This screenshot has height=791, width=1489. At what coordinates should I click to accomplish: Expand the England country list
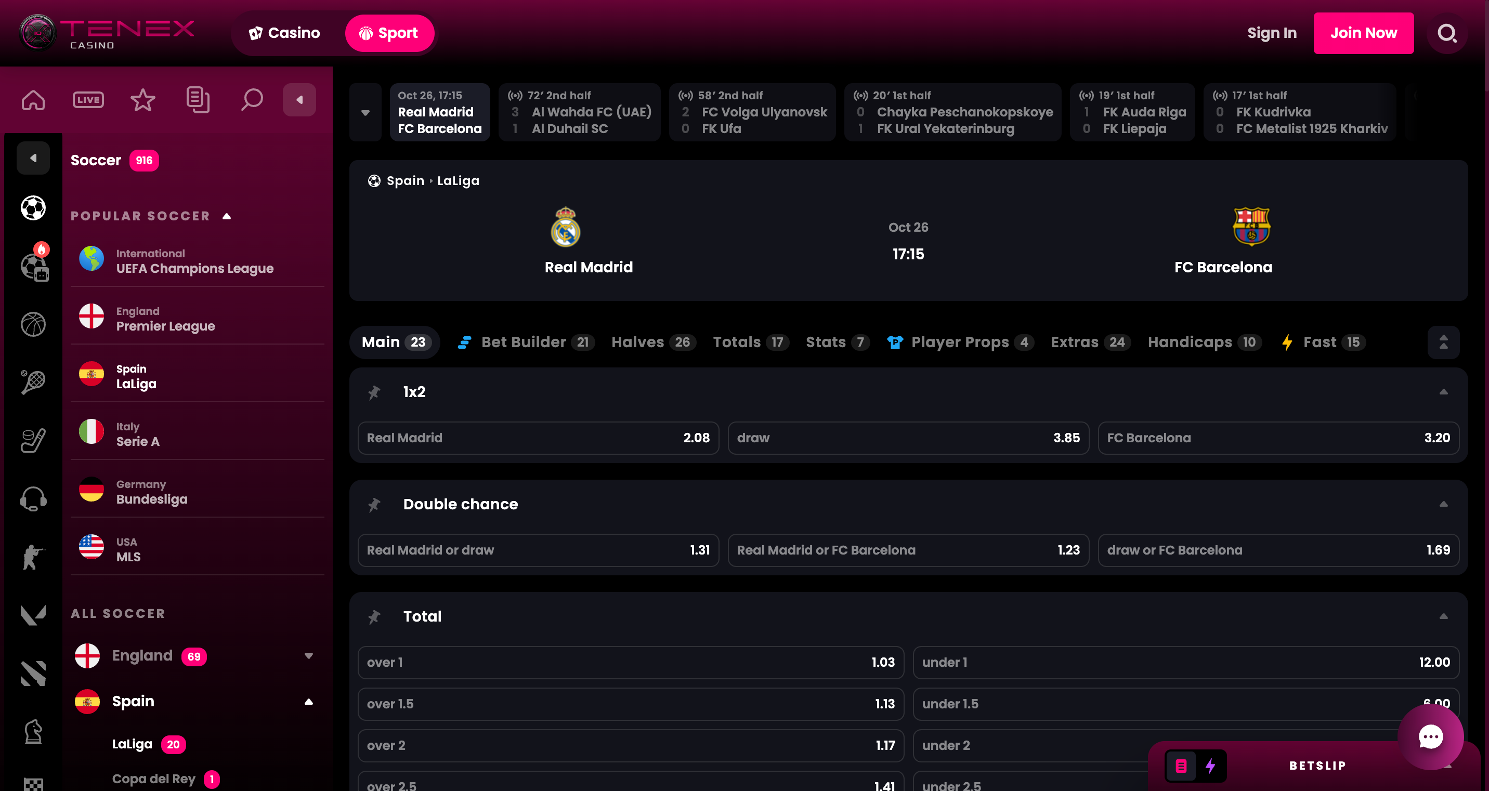[x=309, y=655]
